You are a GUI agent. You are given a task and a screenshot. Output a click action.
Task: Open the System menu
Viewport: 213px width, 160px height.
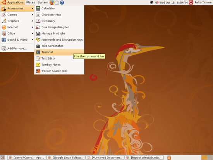click(x=43, y=2)
